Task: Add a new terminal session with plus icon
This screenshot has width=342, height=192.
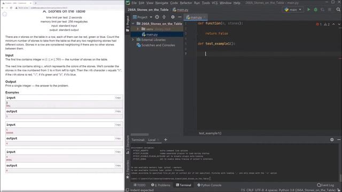Action: (x=166, y=140)
